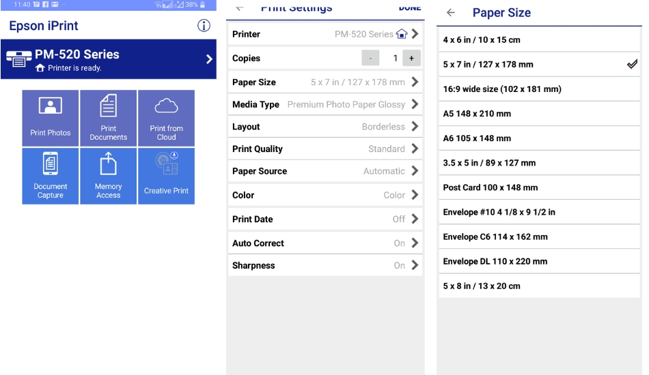The width and height of the screenshot is (649, 375).
Task: Tap the 'On' value for Sharpness
Action: 400,265
